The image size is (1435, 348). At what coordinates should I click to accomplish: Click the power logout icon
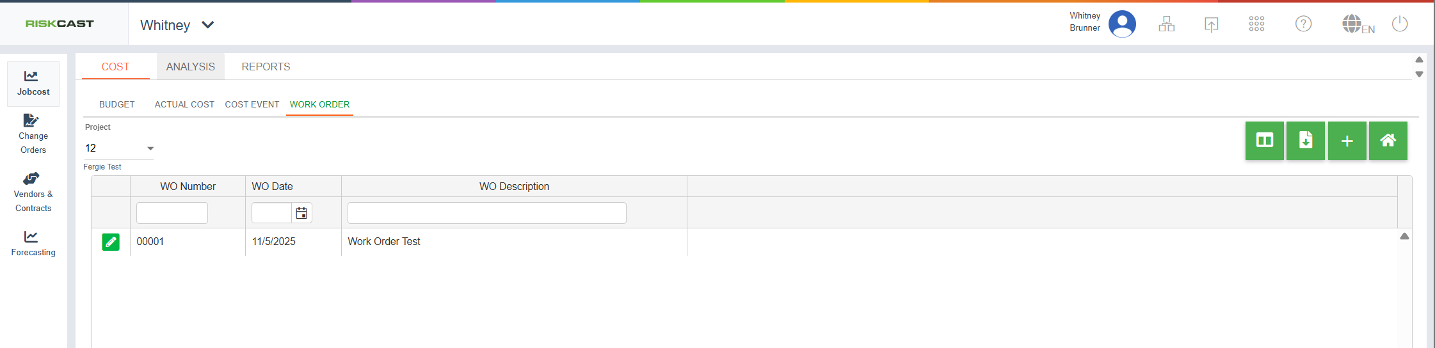(1400, 24)
